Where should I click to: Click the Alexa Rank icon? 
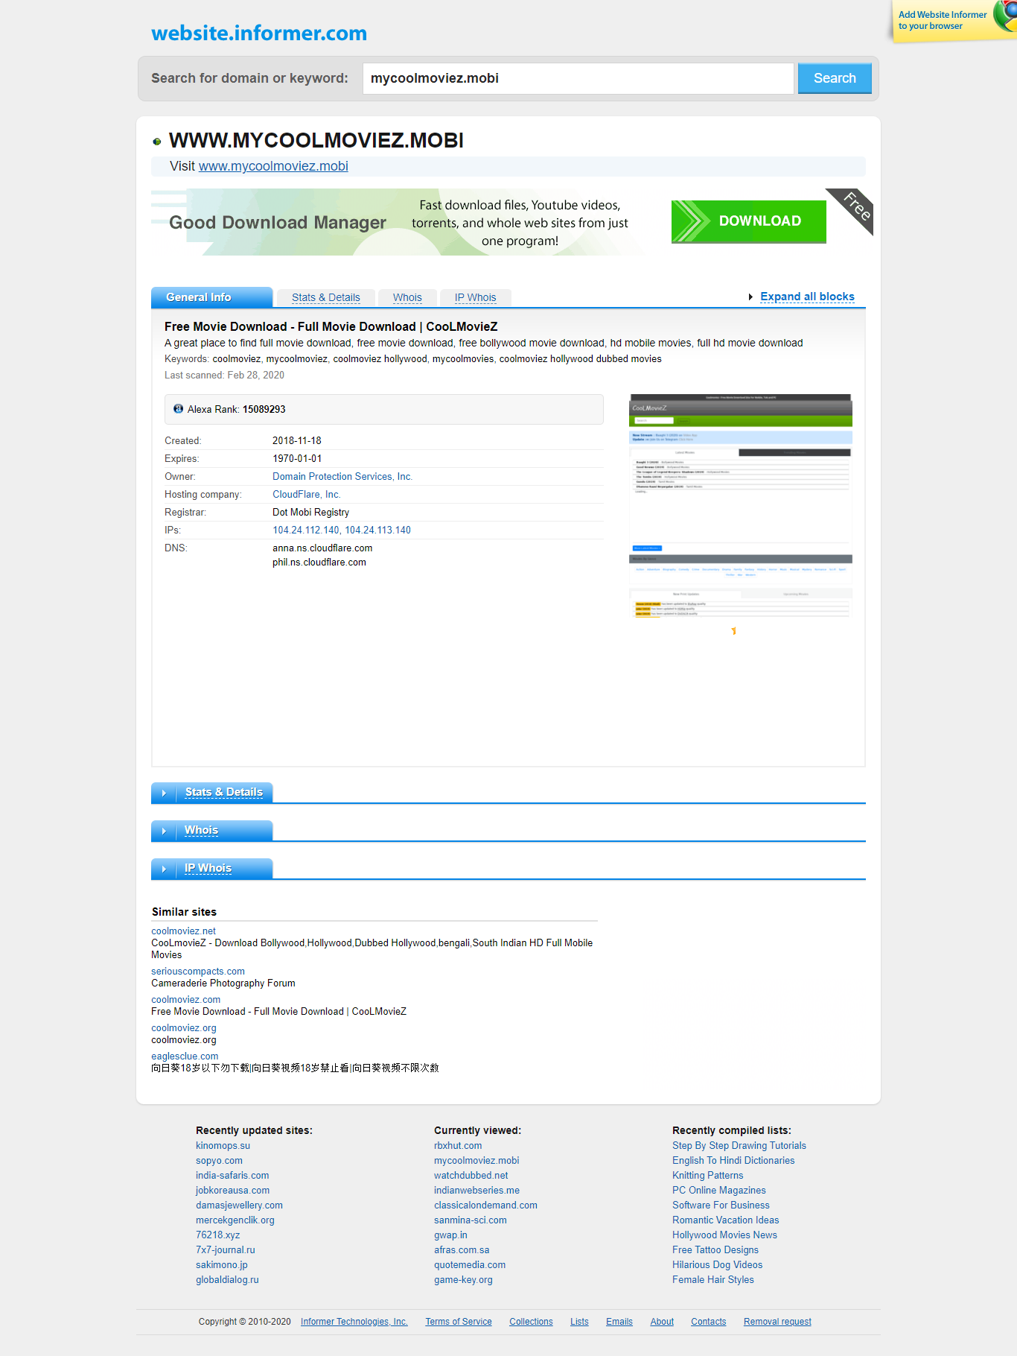(178, 409)
